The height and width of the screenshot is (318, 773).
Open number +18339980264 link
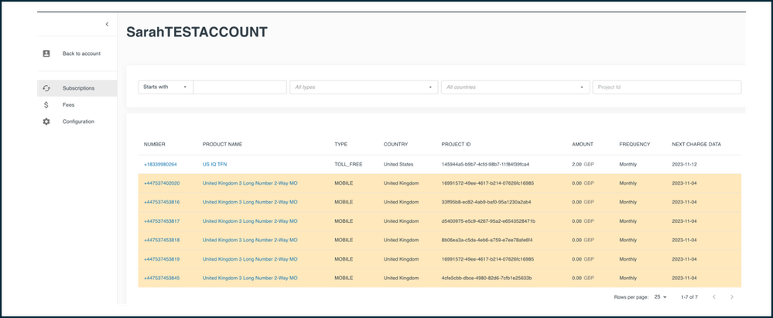click(160, 164)
